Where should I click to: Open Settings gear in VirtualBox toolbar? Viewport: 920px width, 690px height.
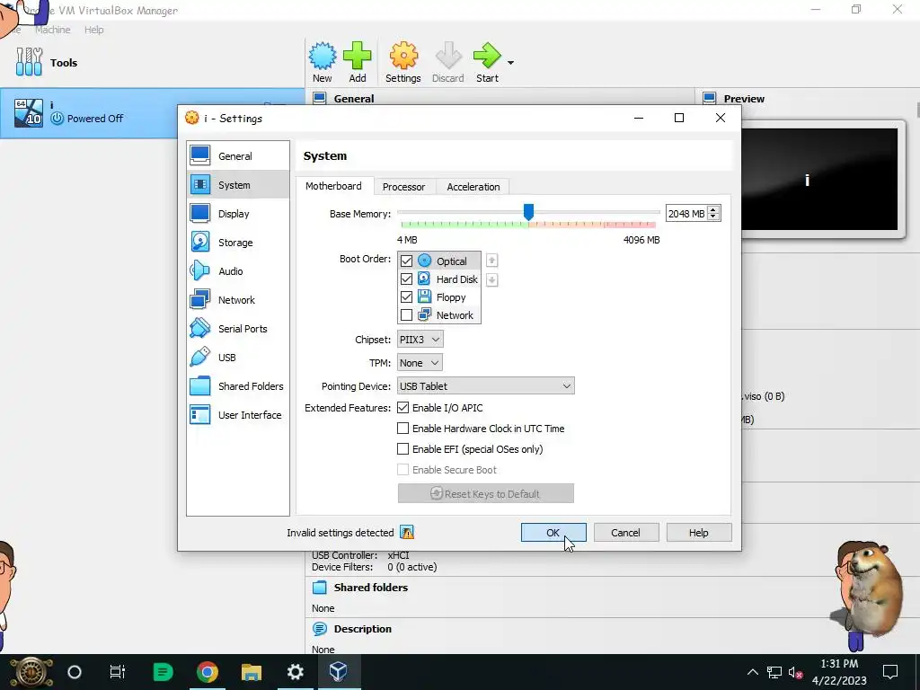point(403,56)
